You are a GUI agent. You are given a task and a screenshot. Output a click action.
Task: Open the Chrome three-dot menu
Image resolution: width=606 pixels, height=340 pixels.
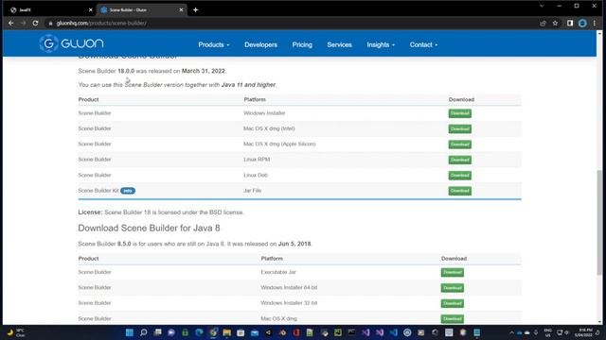595,23
